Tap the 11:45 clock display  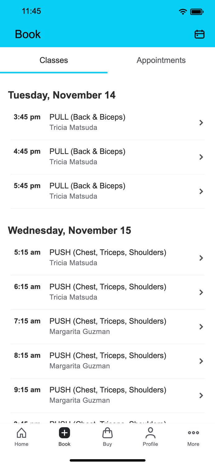(x=32, y=11)
